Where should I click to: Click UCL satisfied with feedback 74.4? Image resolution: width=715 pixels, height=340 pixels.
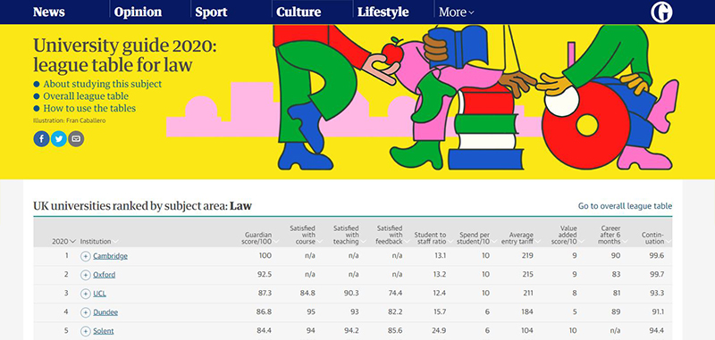click(395, 294)
